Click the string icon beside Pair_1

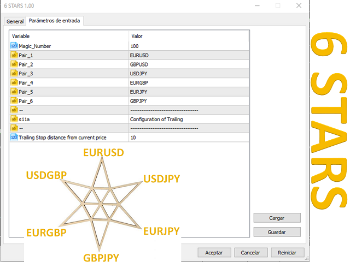click(x=14, y=55)
